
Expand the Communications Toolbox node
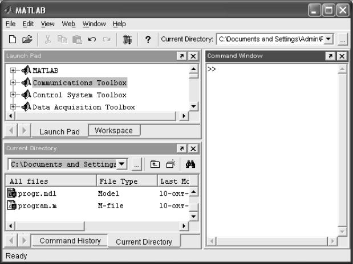click(x=13, y=82)
